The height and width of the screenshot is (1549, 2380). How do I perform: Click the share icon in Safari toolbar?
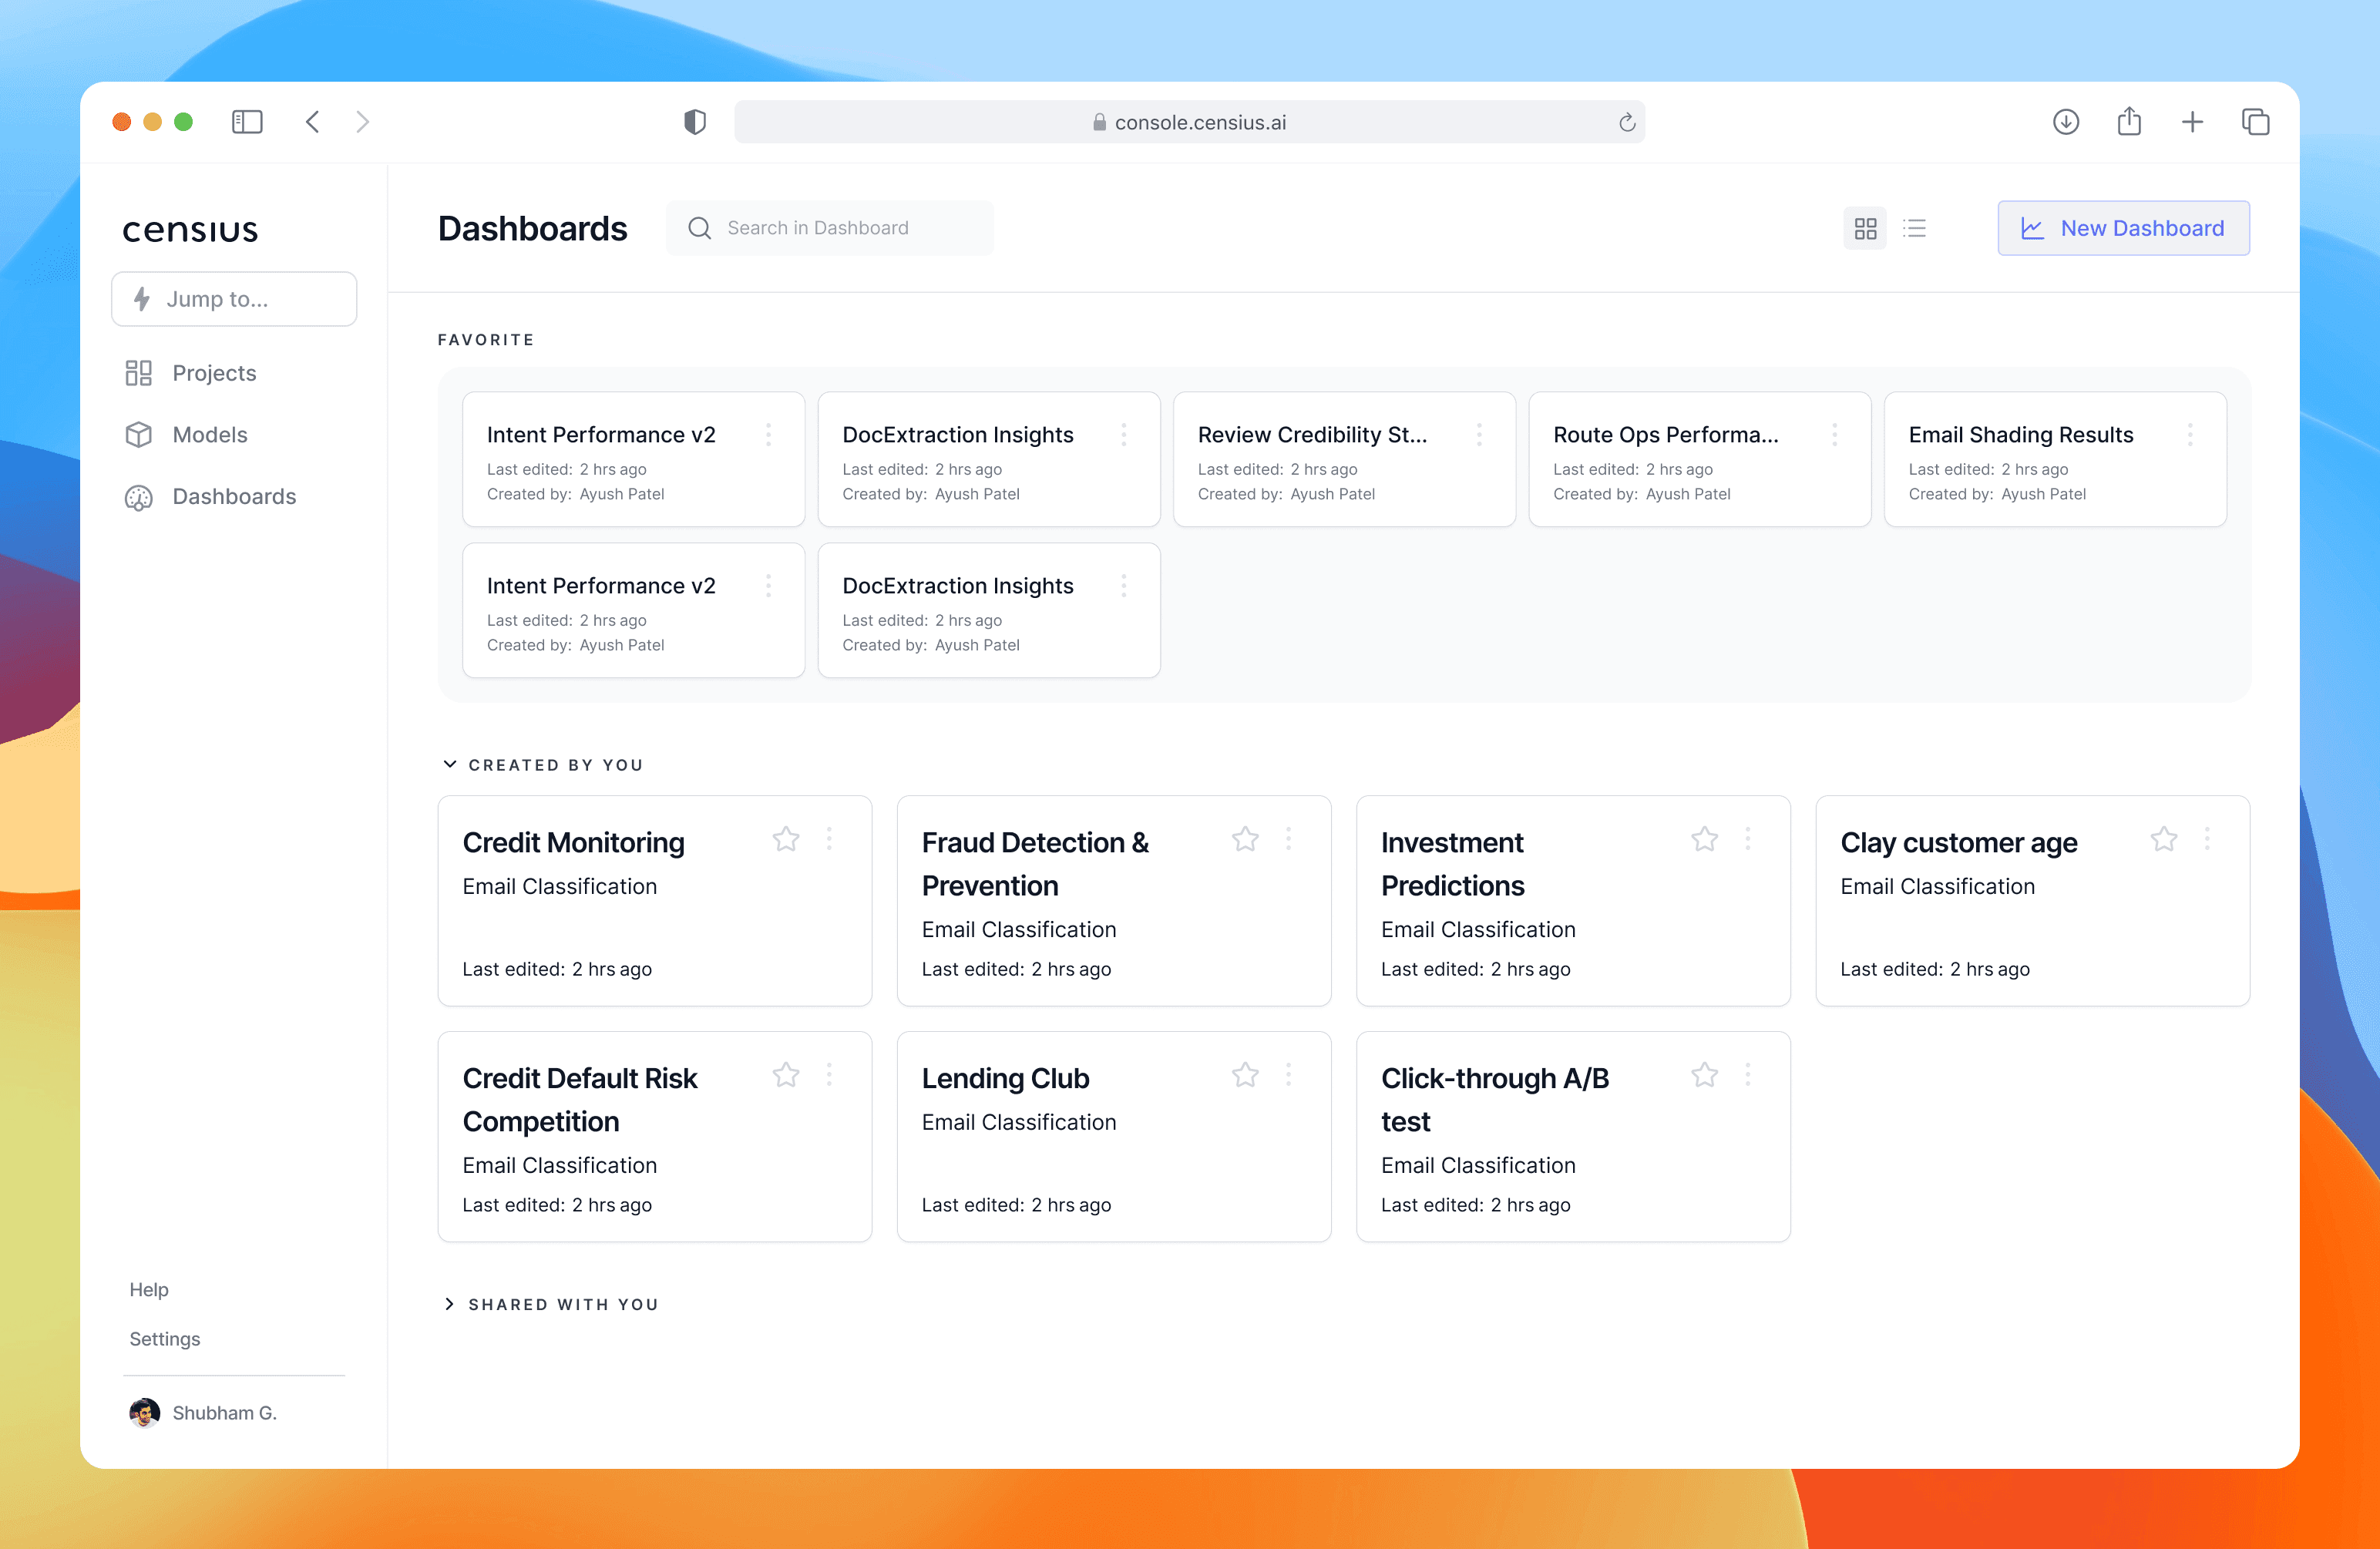[2129, 121]
